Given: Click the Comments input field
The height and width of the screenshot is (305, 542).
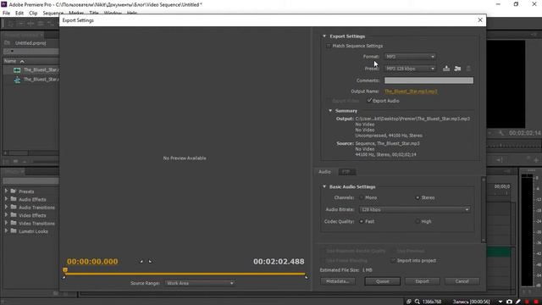Looking at the screenshot, I should pyautogui.click(x=429, y=80).
